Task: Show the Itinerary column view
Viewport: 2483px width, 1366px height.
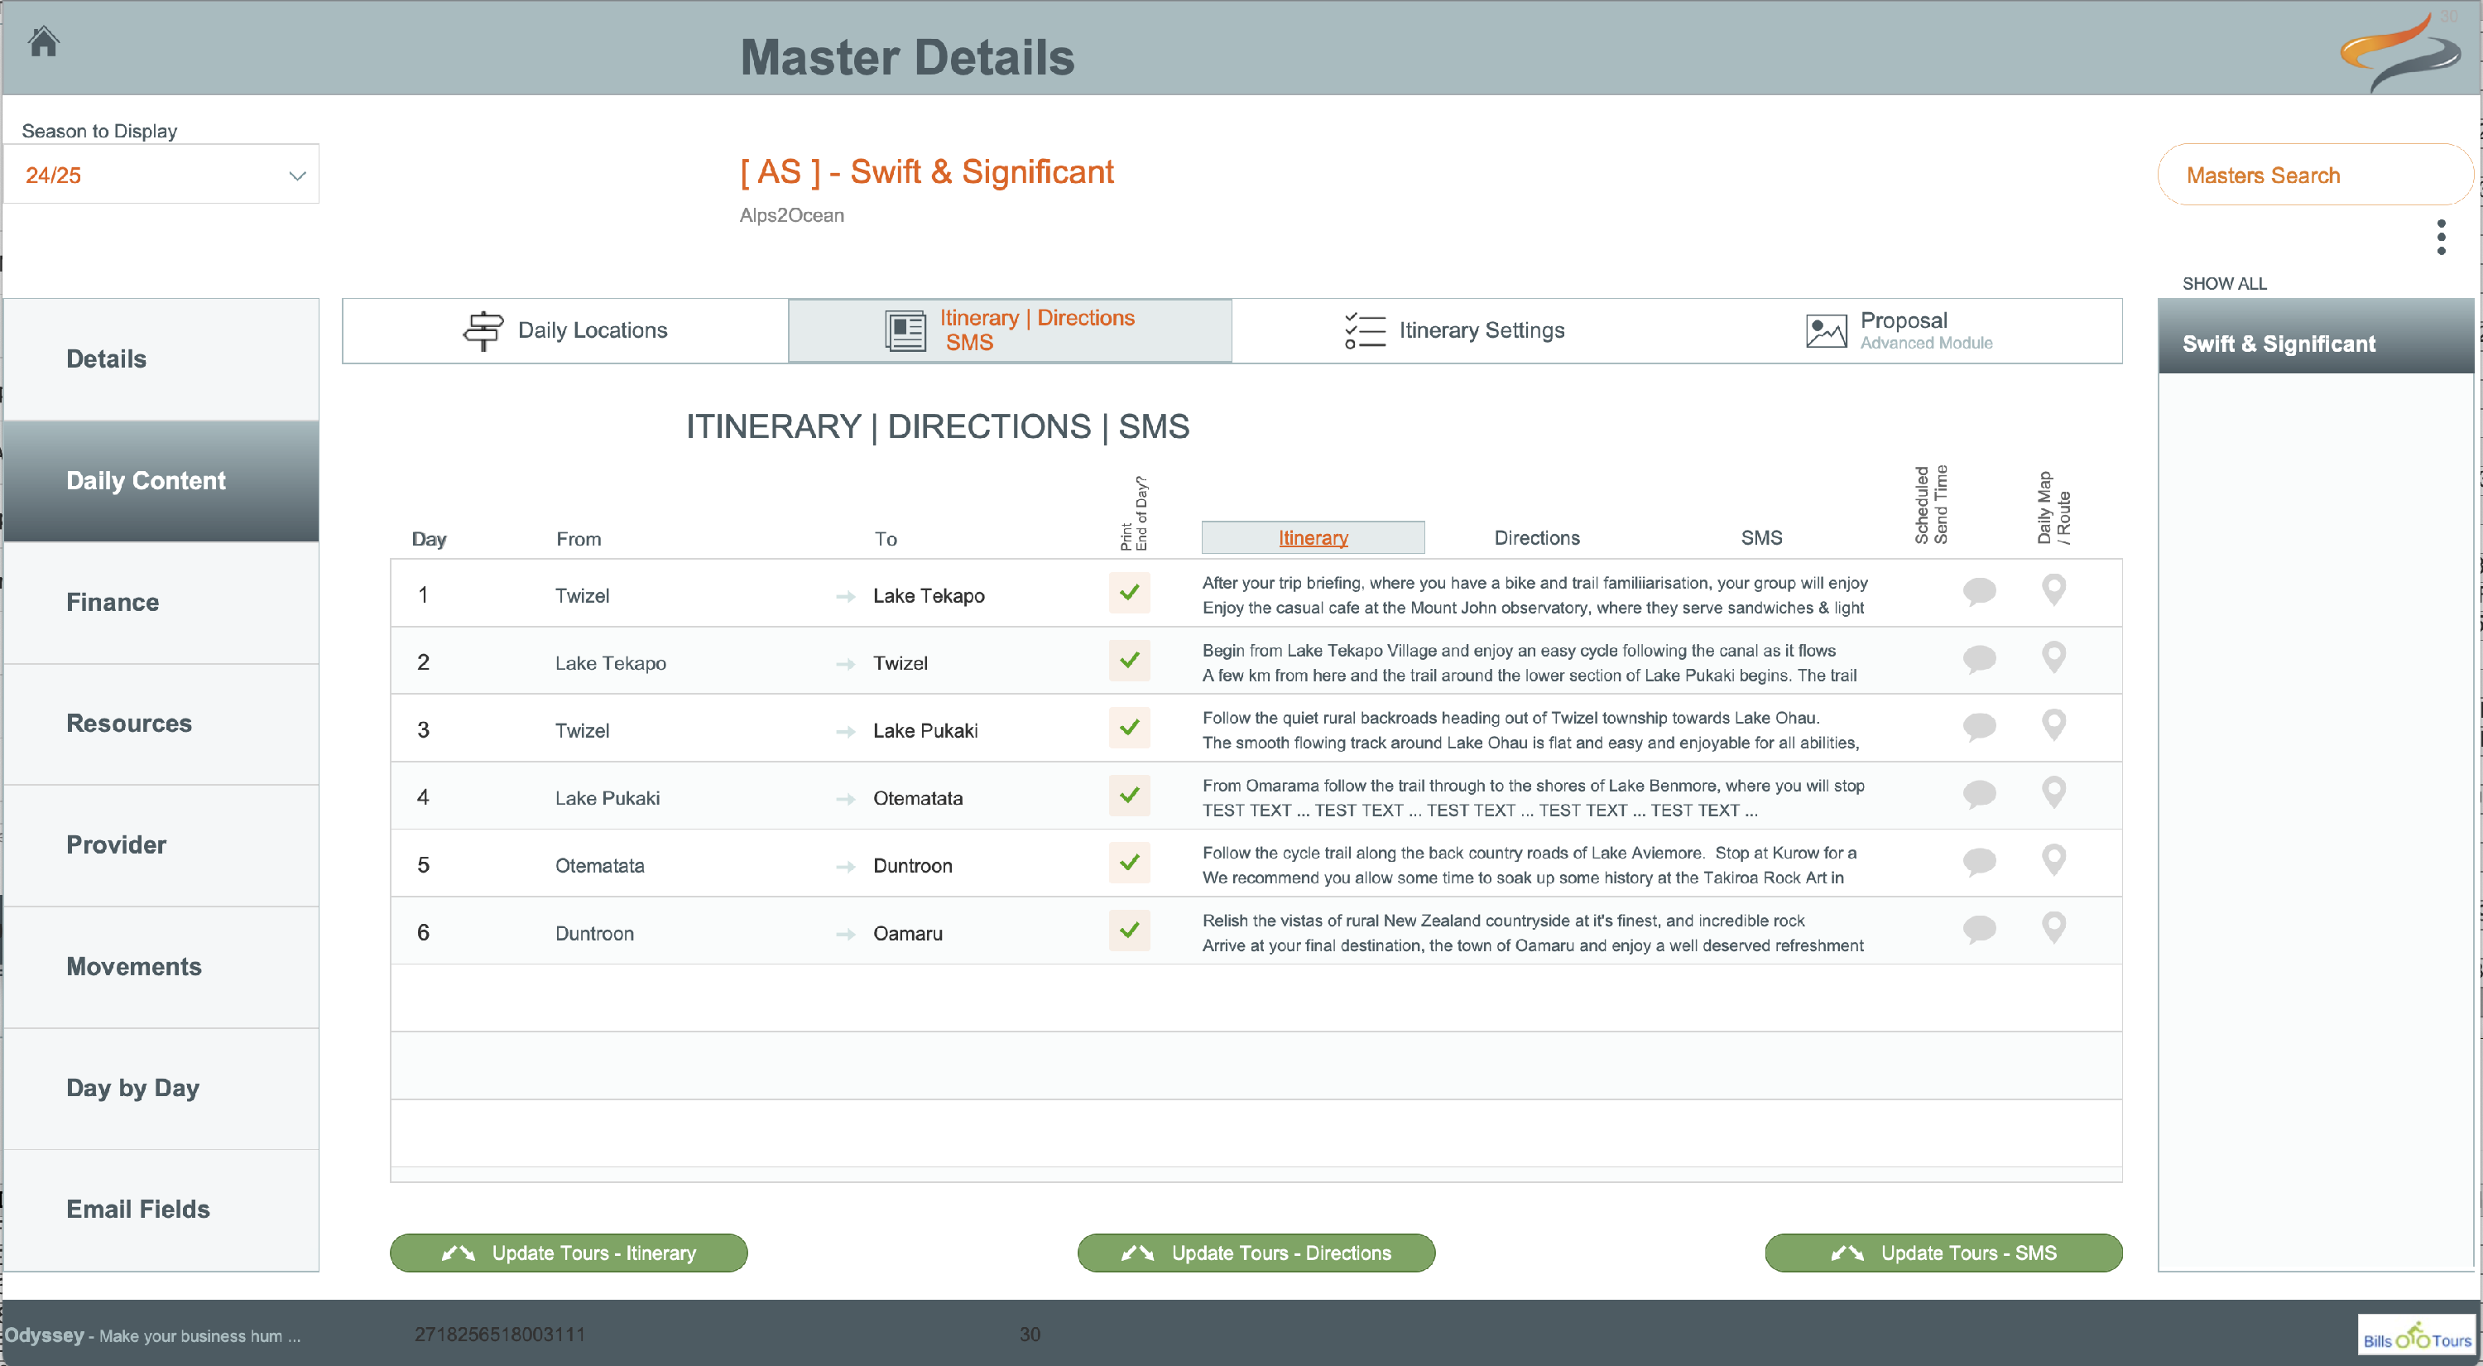Action: (x=1313, y=538)
